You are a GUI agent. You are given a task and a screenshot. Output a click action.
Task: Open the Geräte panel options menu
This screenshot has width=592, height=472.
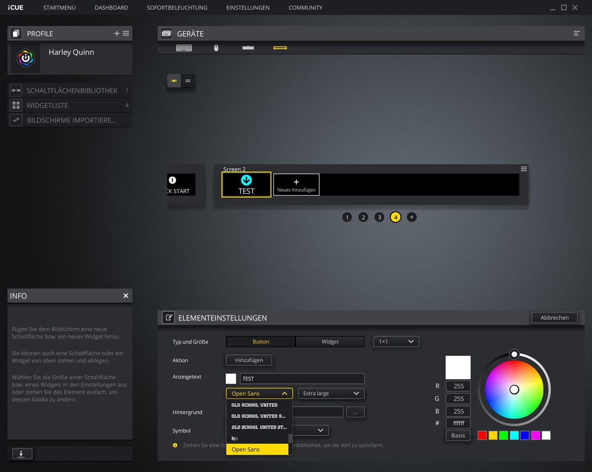[x=577, y=34]
